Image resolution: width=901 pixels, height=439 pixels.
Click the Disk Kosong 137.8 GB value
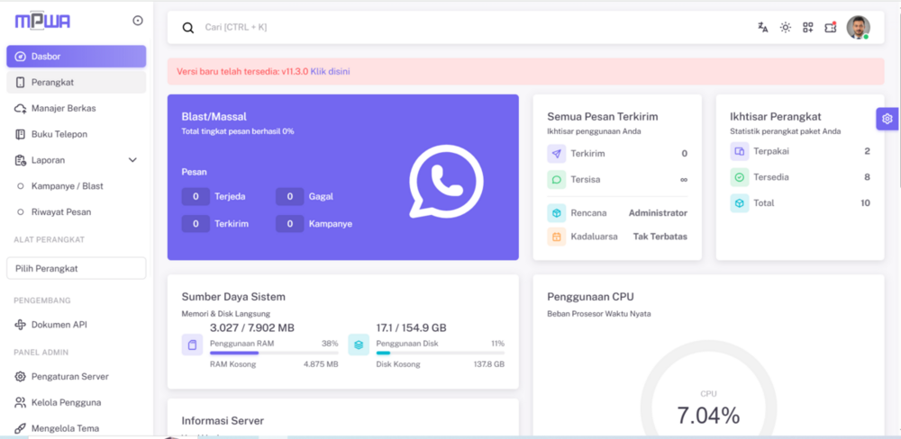coord(489,364)
